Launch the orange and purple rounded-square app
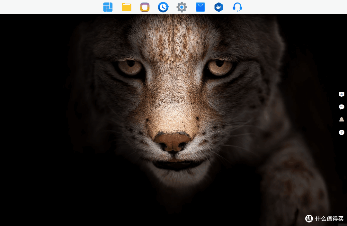This screenshot has width=347, height=226. (145, 7)
